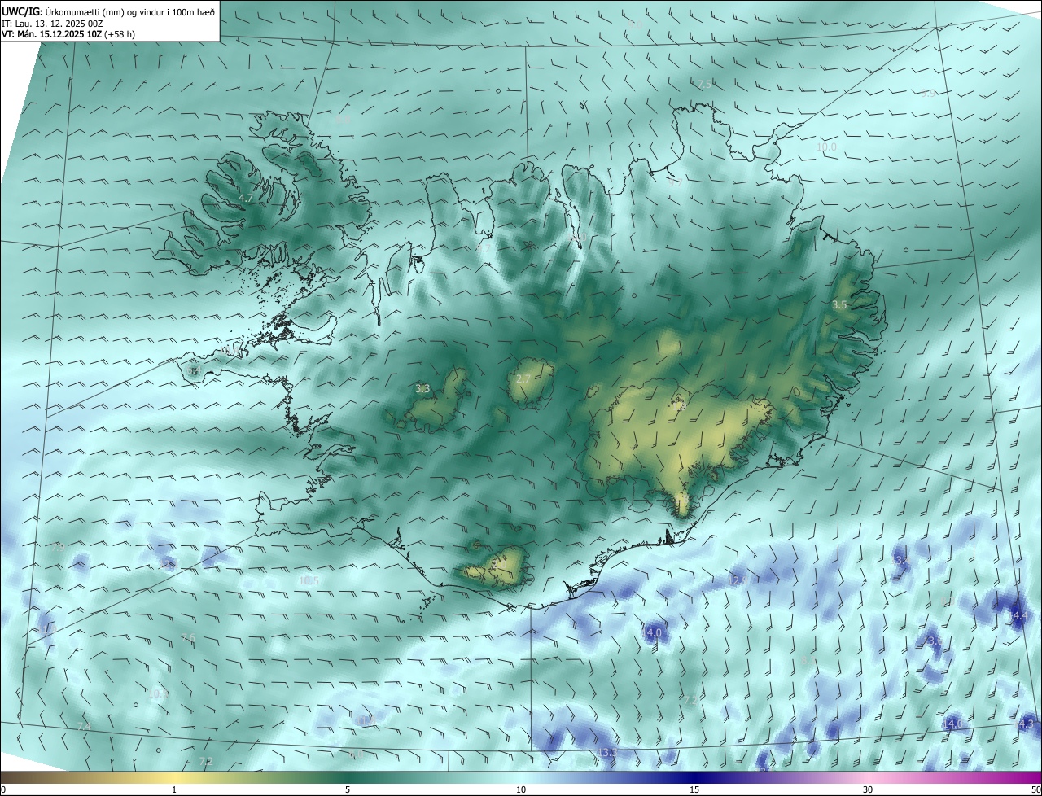Click the "7.4" value near the southwest corner

tap(83, 726)
